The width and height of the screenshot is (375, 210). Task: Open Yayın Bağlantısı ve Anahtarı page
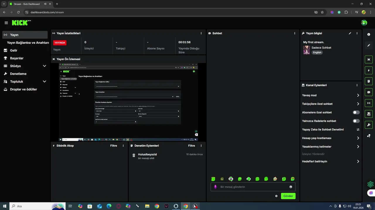point(28,43)
